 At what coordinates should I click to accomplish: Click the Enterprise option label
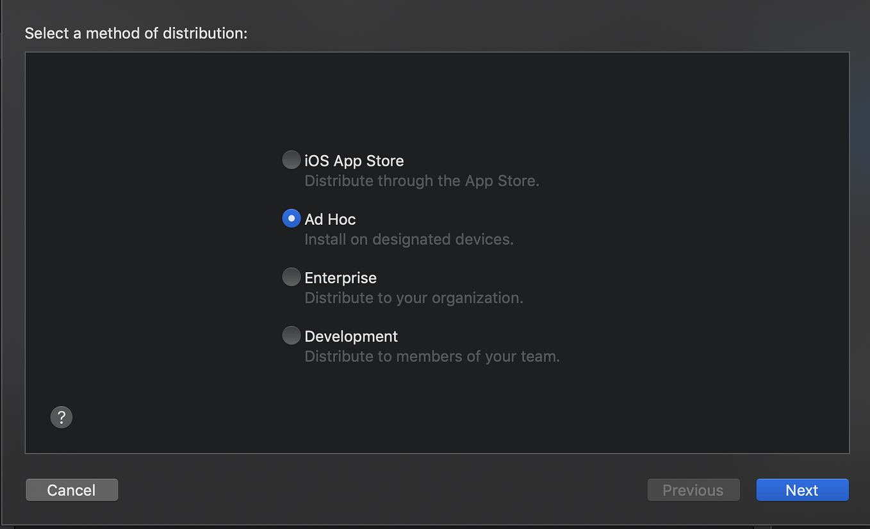[340, 278]
